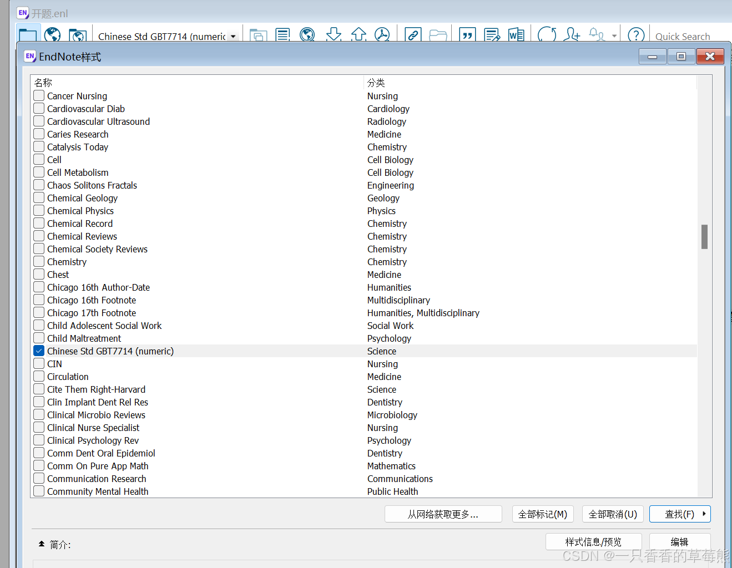Click 编辑 button
Image resolution: width=732 pixels, height=568 pixels.
point(680,542)
